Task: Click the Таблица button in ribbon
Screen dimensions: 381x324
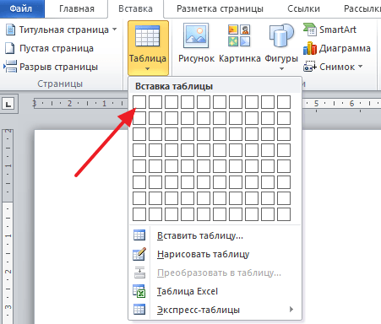Action: [x=148, y=48]
